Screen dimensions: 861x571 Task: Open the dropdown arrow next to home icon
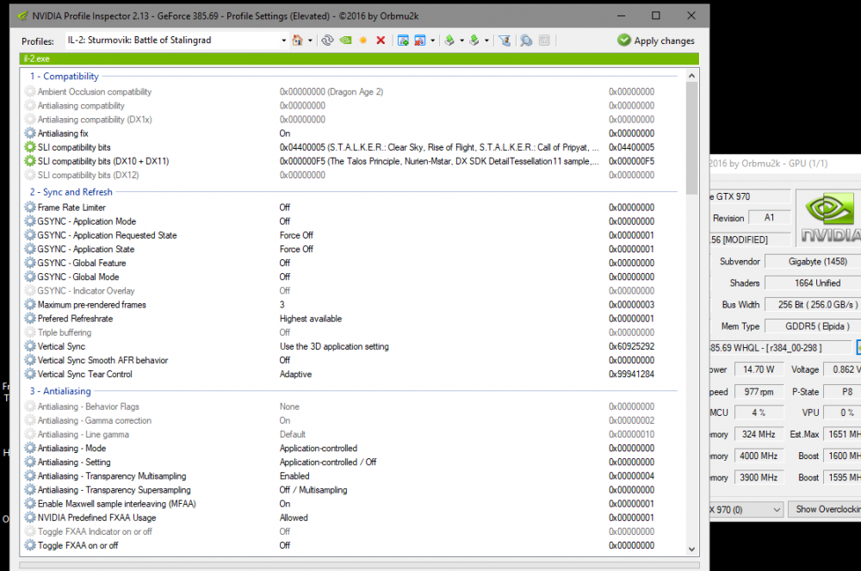tap(310, 40)
